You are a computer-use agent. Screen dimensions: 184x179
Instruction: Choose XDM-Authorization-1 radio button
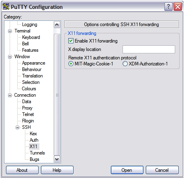(125, 64)
